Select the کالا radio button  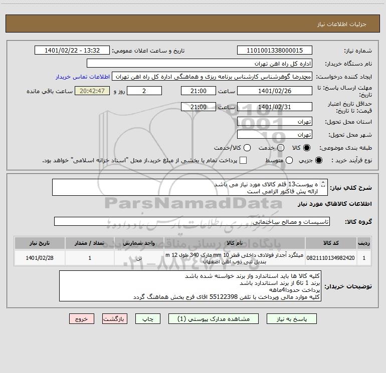[x=307, y=148]
